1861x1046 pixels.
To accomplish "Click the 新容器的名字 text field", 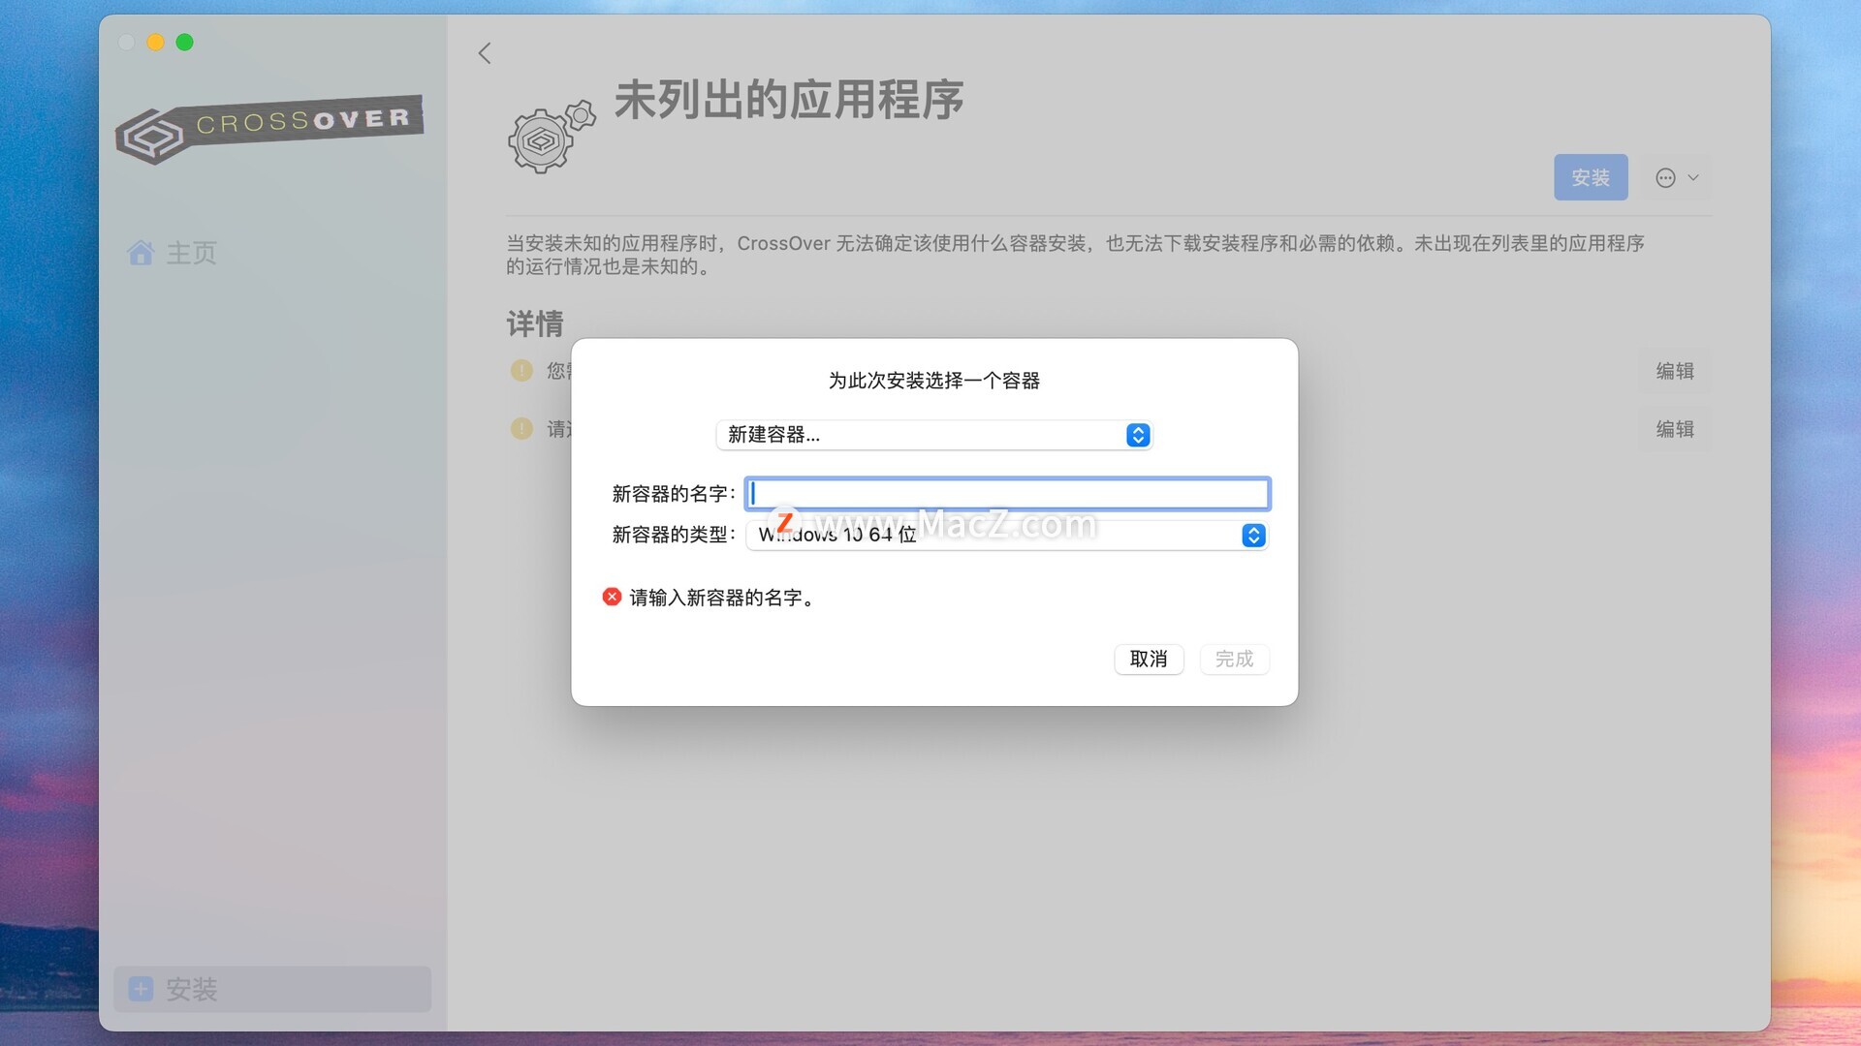I will click(1007, 494).
